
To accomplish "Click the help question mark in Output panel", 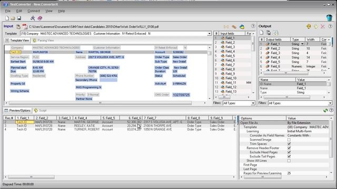I will click(x=330, y=26).
